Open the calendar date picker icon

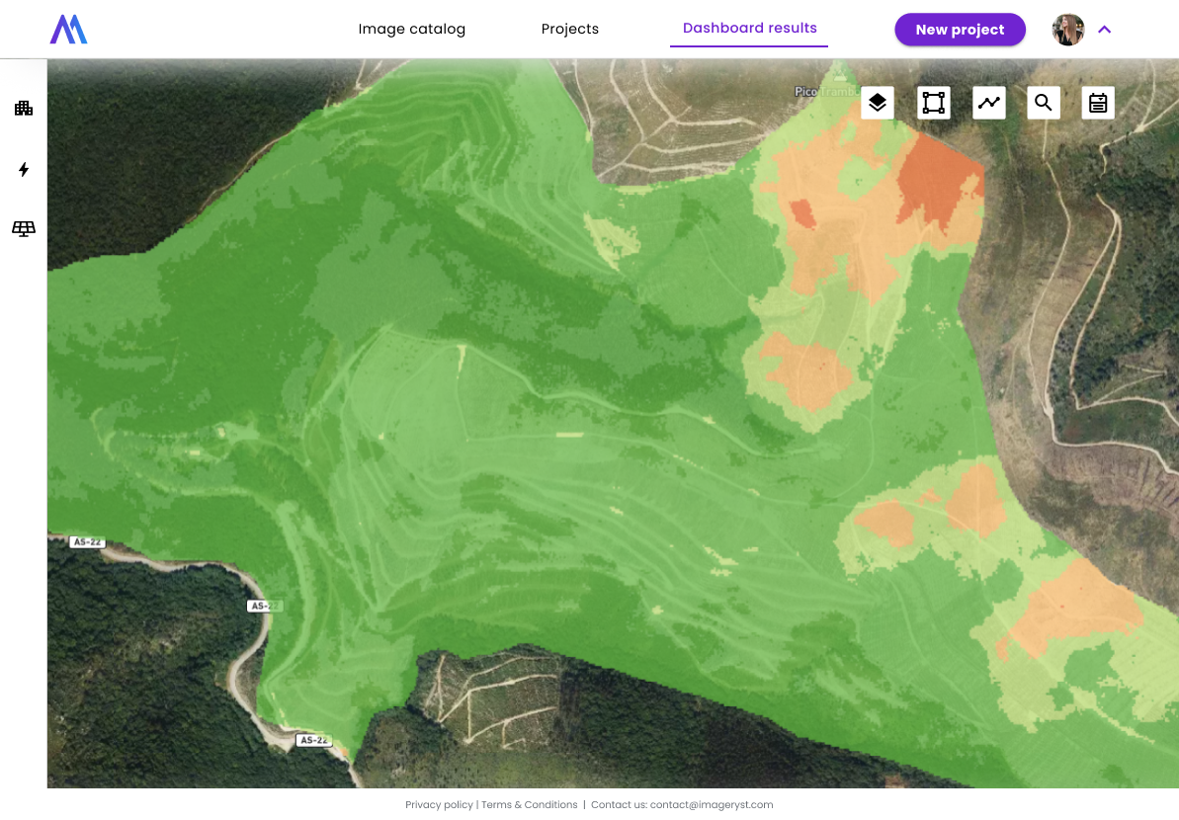coord(1098,103)
